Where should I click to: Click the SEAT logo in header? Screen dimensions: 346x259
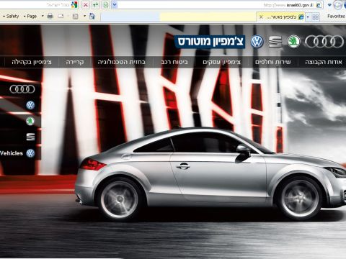coord(275,42)
